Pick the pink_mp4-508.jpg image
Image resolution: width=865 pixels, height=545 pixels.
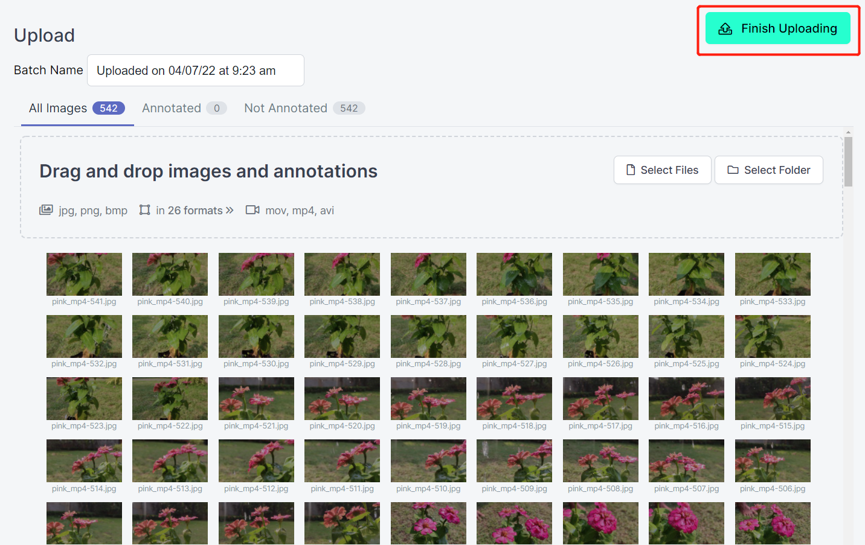(600, 461)
